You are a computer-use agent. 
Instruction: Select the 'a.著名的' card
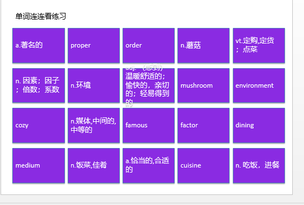point(39,45)
